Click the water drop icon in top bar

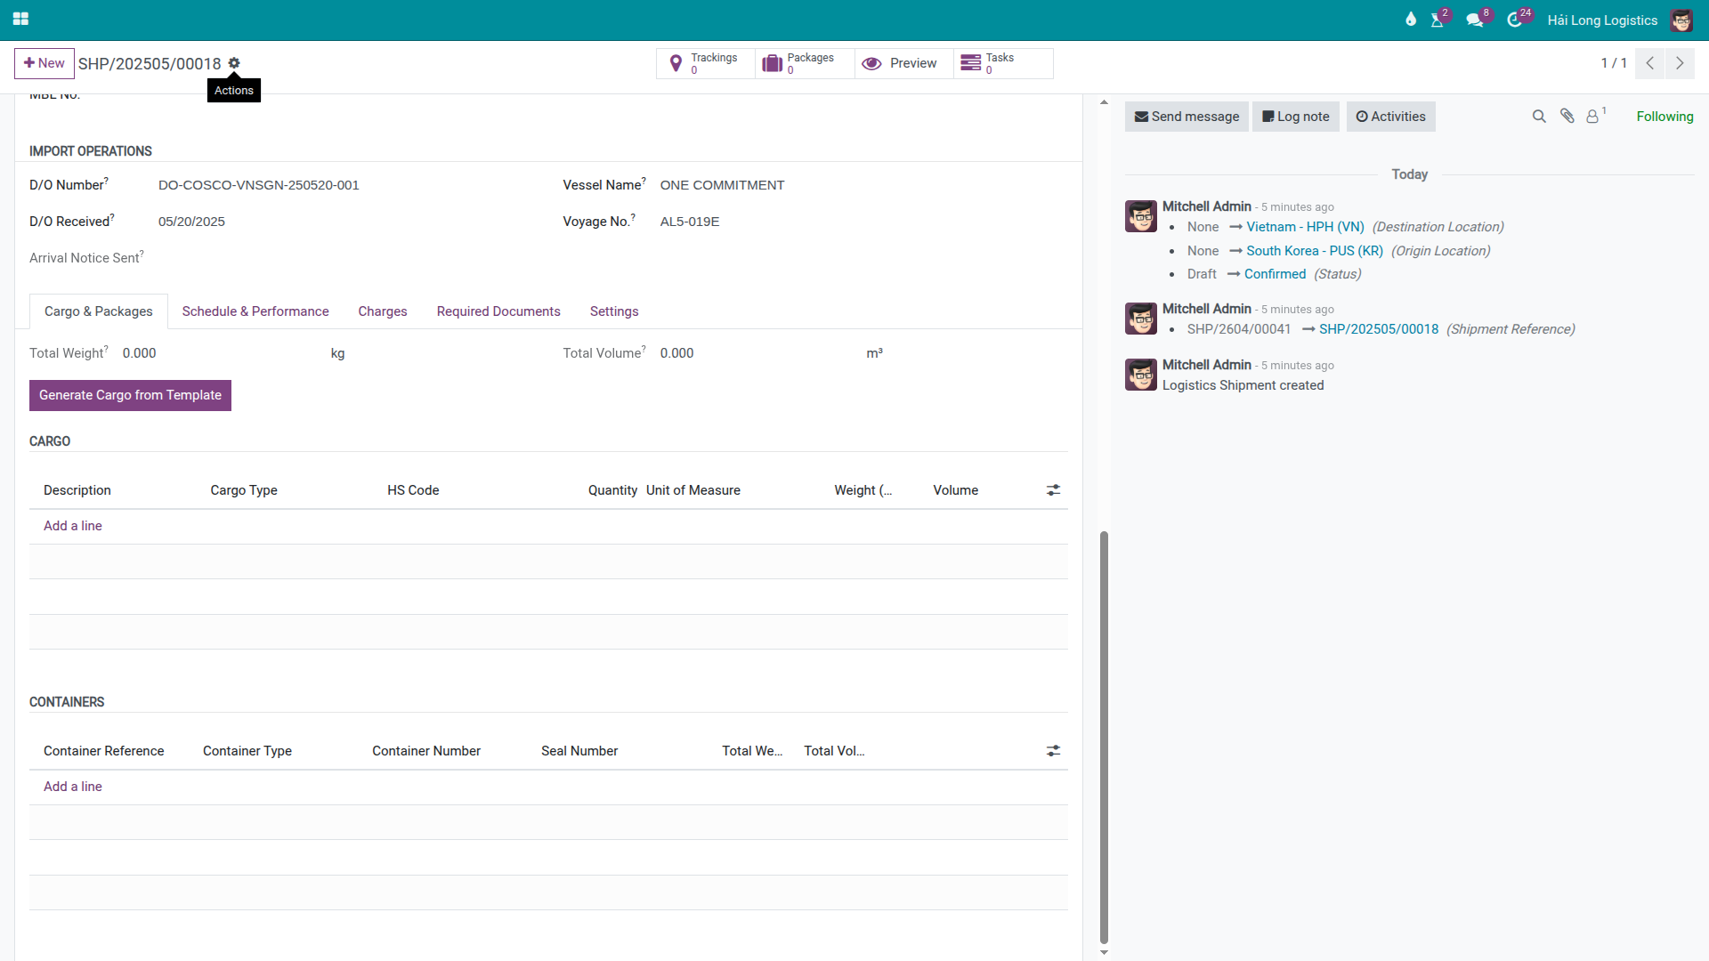coord(1410,20)
